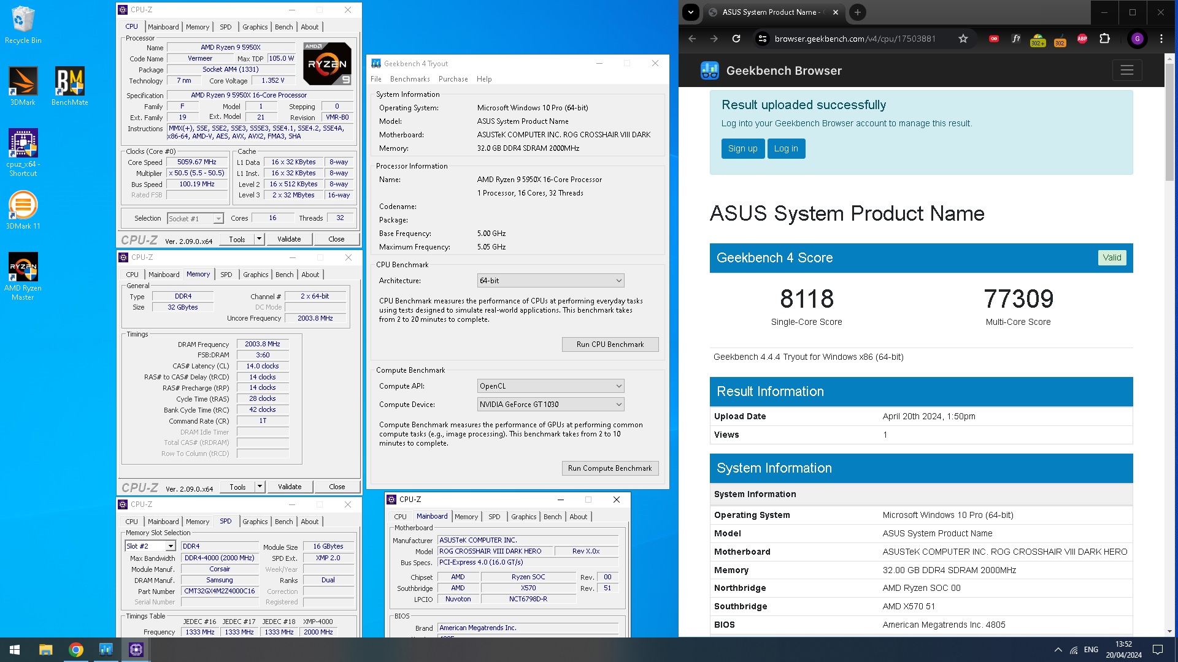Viewport: 1178px width, 662px height.
Task: Open the Tools dropdown arrow in CPU window
Action: (259, 239)
